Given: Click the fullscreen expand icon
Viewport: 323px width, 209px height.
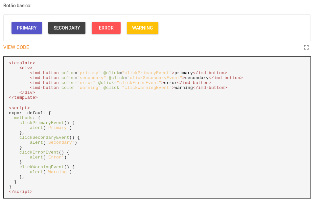Looking at the screenshot, I should 306,47.
